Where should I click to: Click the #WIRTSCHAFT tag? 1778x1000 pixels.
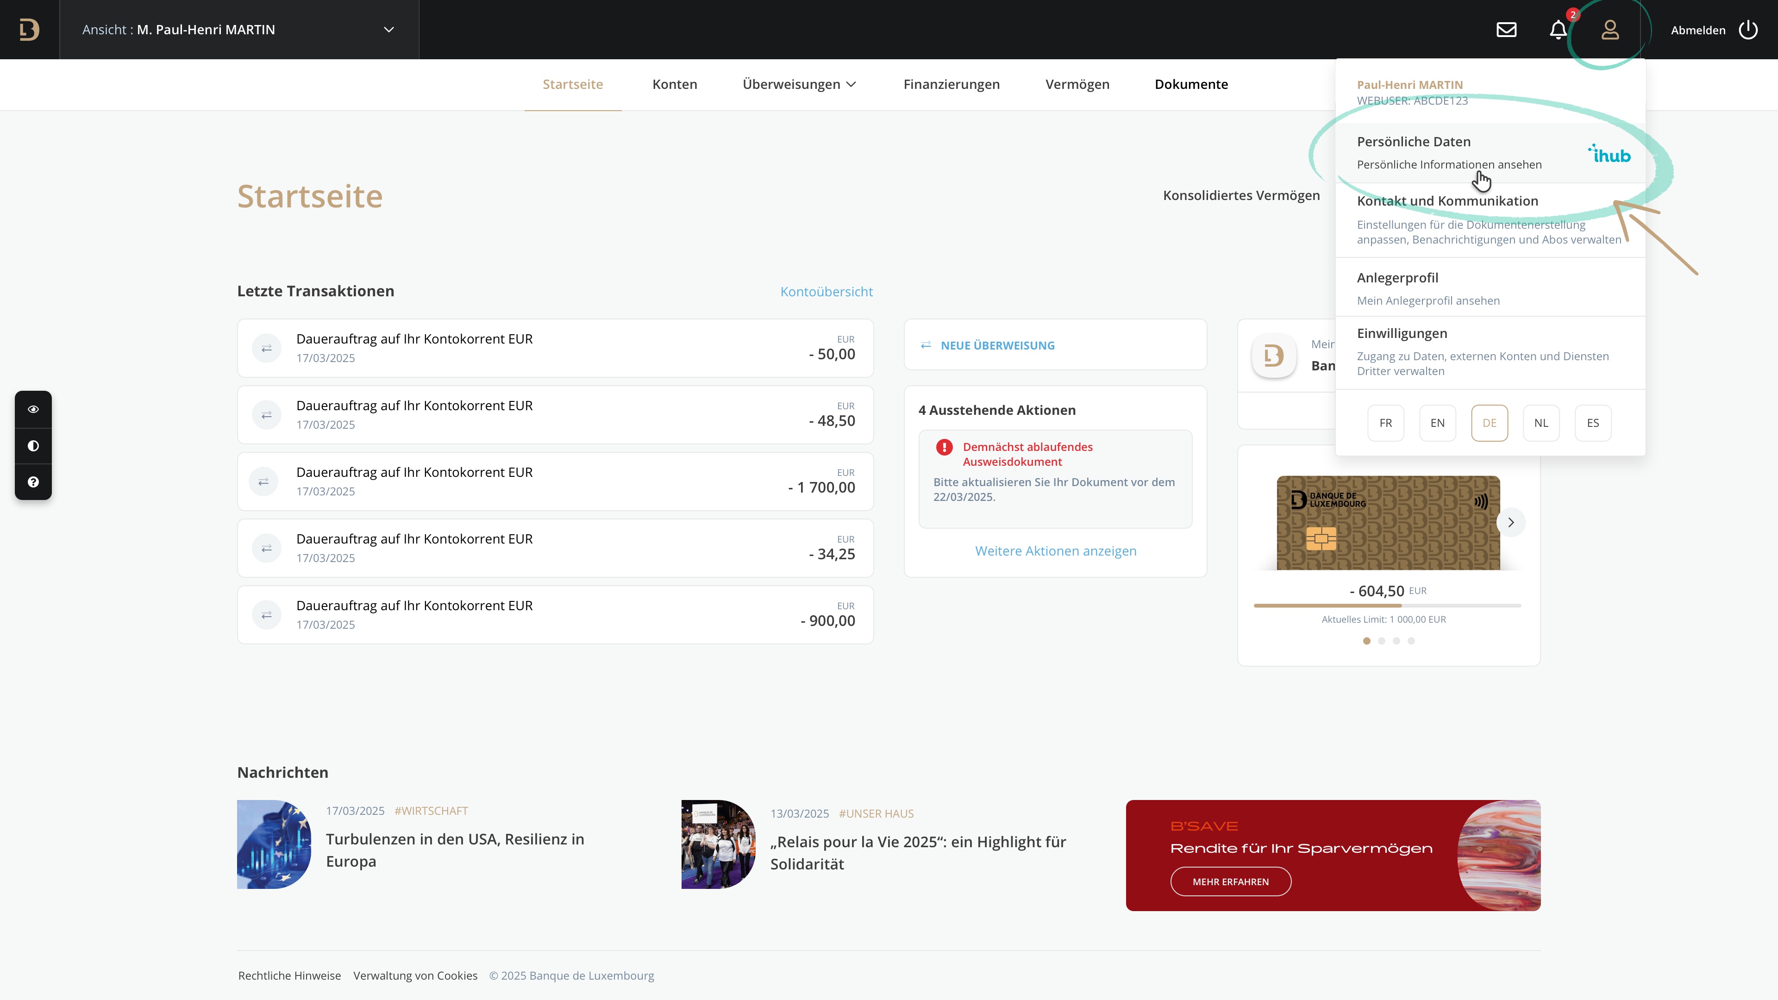tap(431, 811)
